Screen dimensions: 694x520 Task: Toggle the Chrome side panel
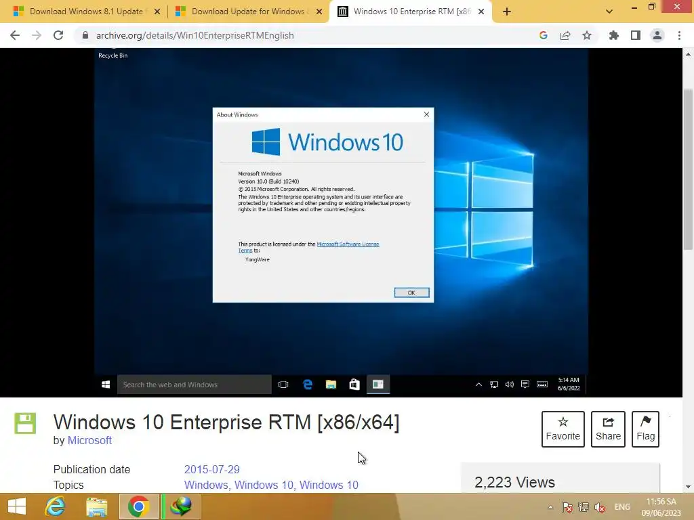pos(636,35)
